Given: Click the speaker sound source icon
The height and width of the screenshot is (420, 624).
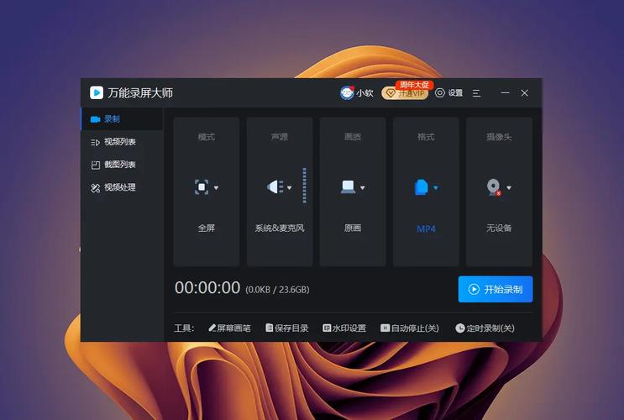Looking at the screenshot, I should click(275, 187).
